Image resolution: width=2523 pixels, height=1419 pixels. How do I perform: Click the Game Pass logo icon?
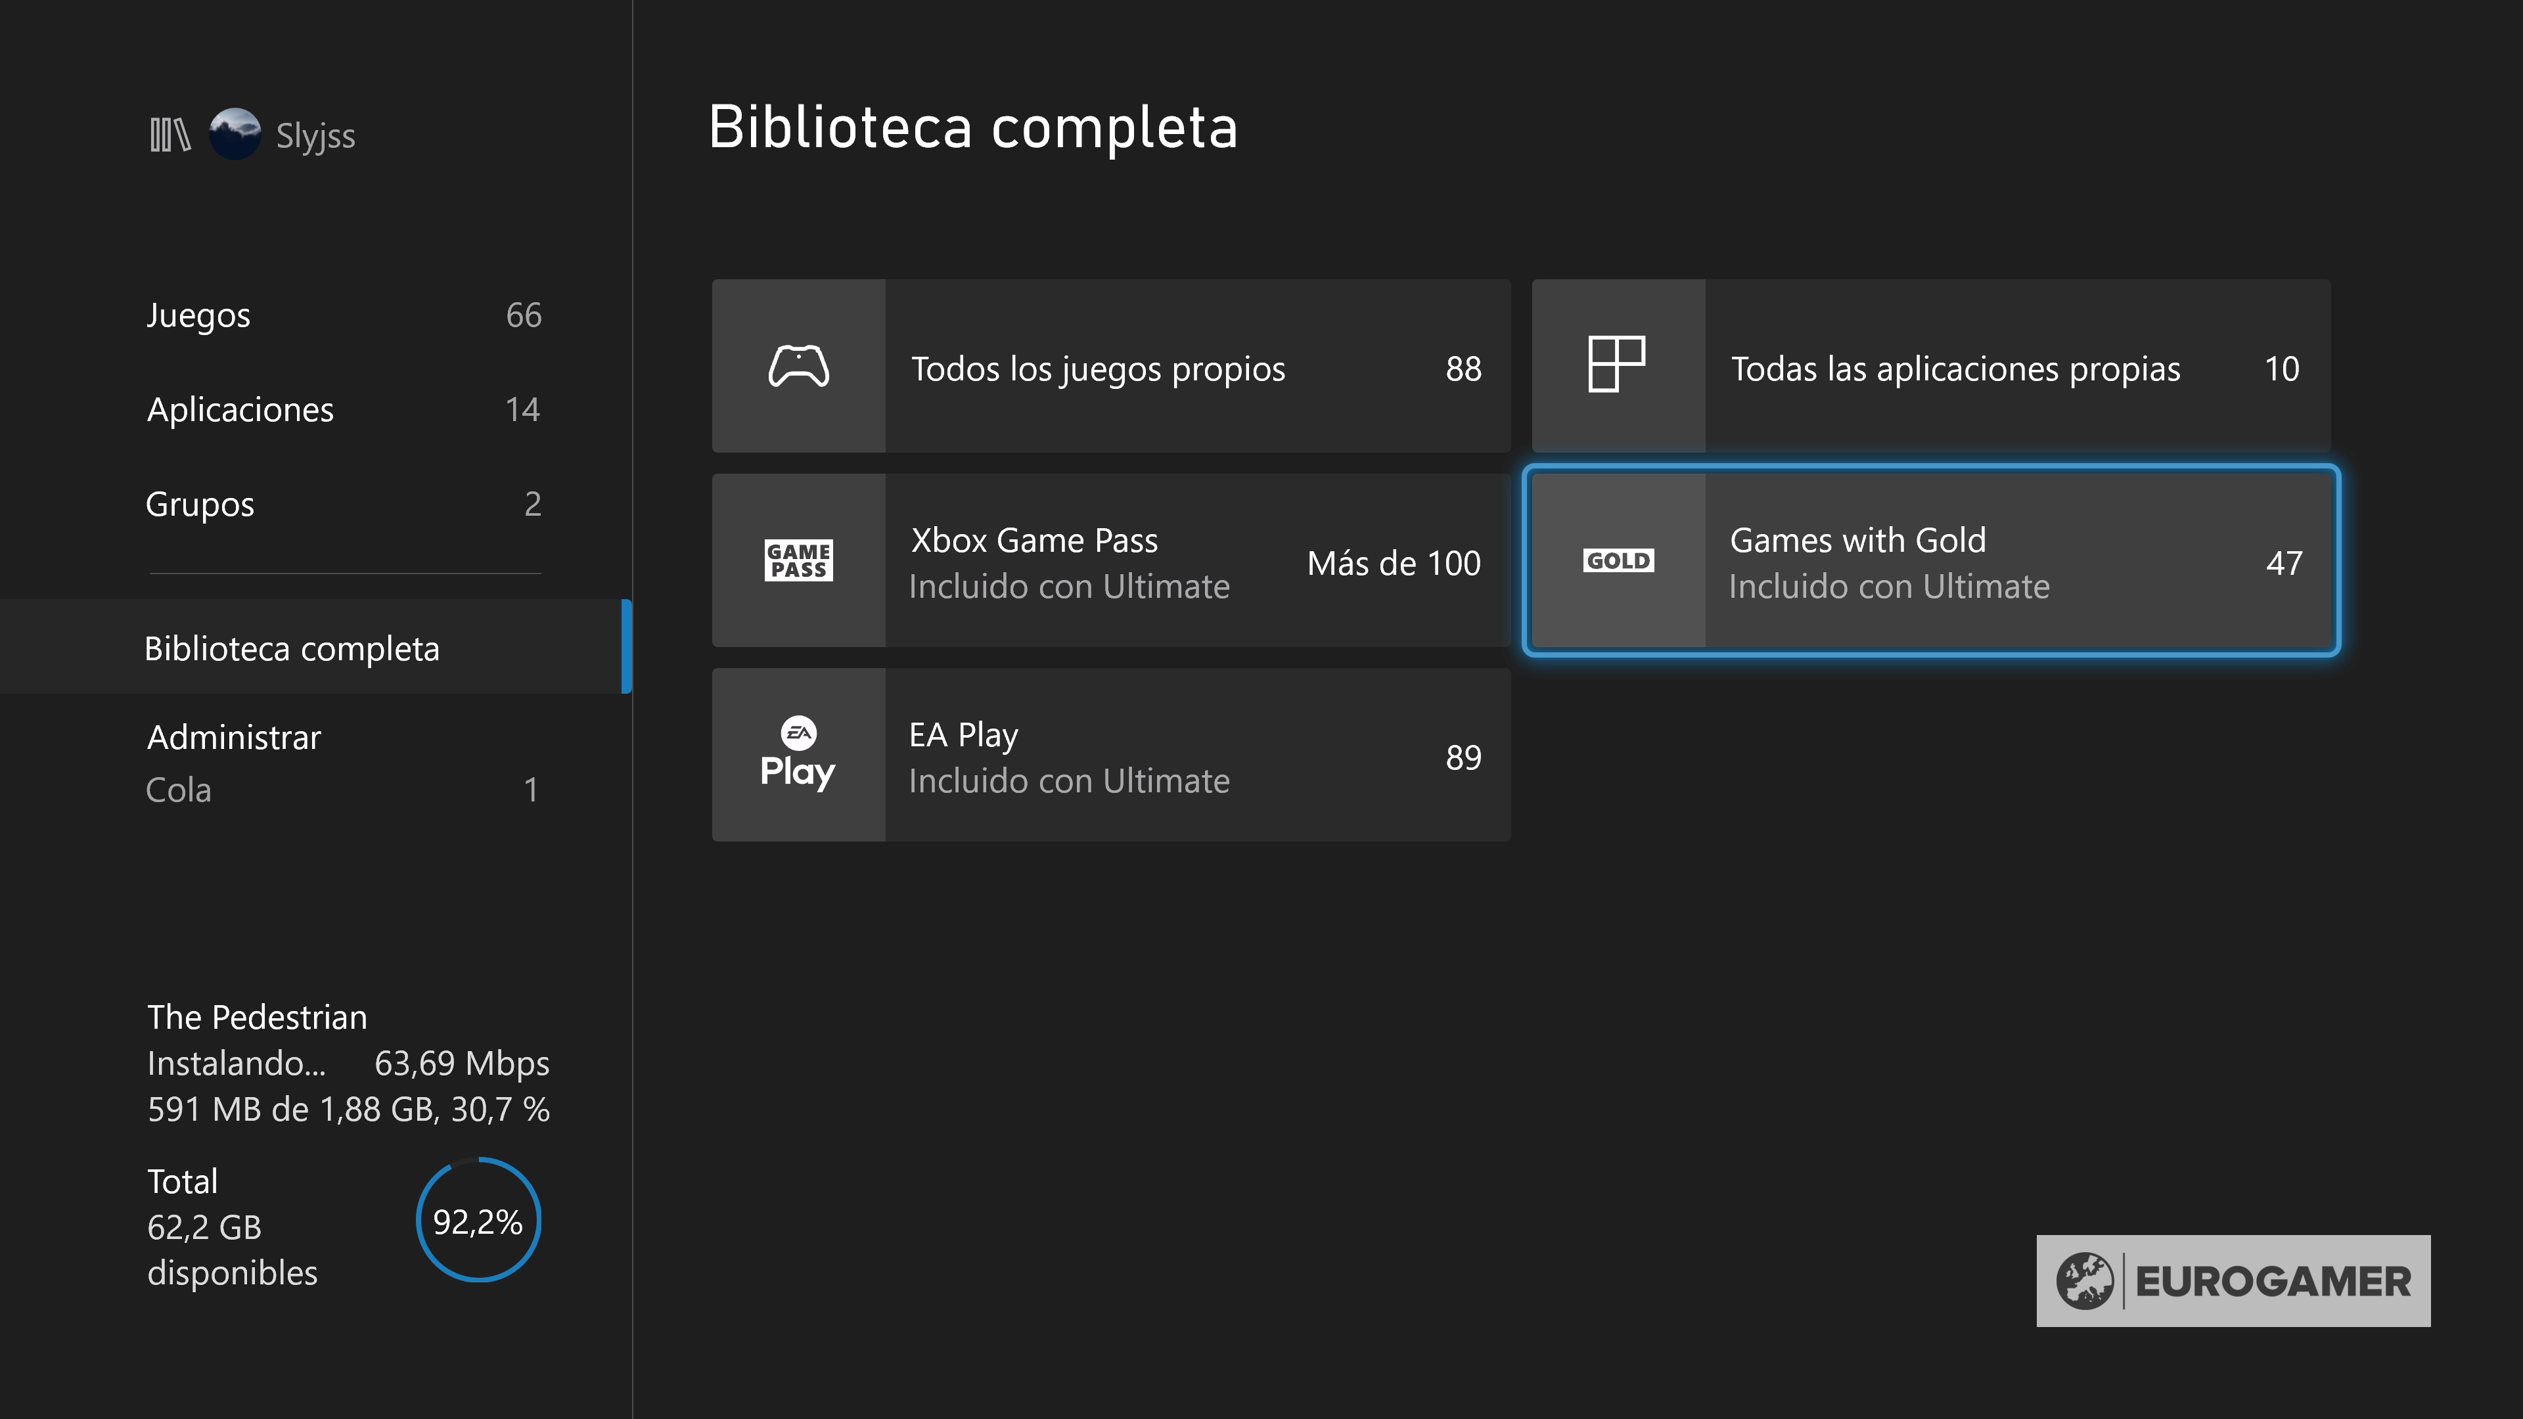(798, 560)
